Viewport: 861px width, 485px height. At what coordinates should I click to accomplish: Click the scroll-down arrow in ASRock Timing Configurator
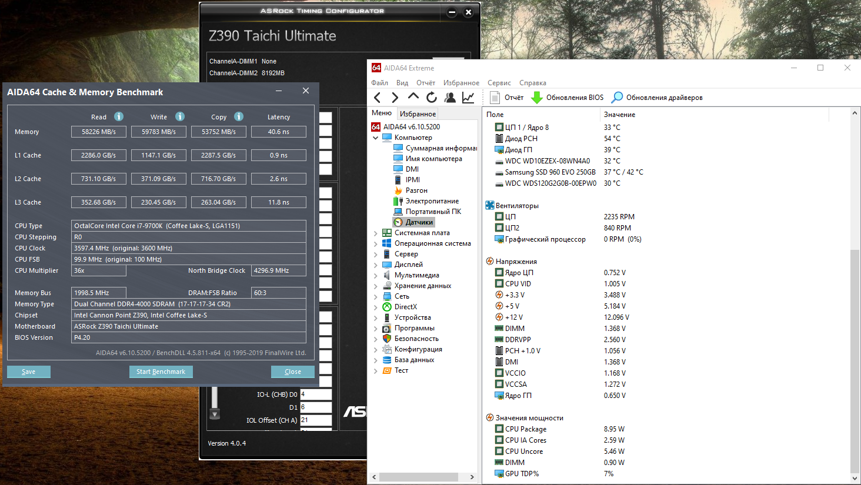pyautogui.click(x=215, y=414)
